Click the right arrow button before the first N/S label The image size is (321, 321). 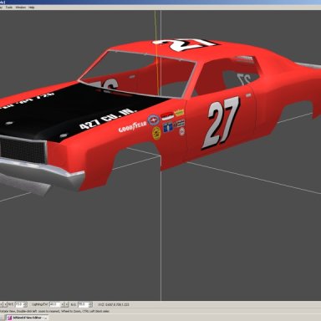point(5,304)
